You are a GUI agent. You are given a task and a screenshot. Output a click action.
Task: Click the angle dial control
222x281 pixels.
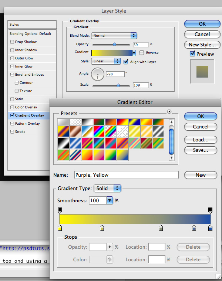coord(98,74)
